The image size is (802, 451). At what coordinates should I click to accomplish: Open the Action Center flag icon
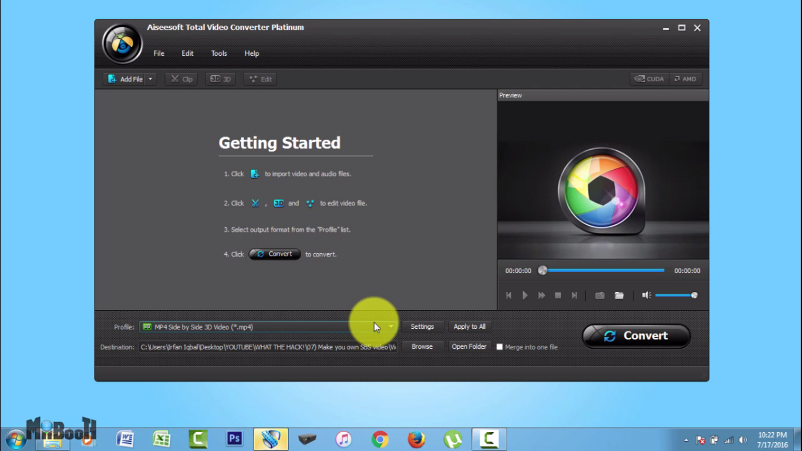(700, 440)
